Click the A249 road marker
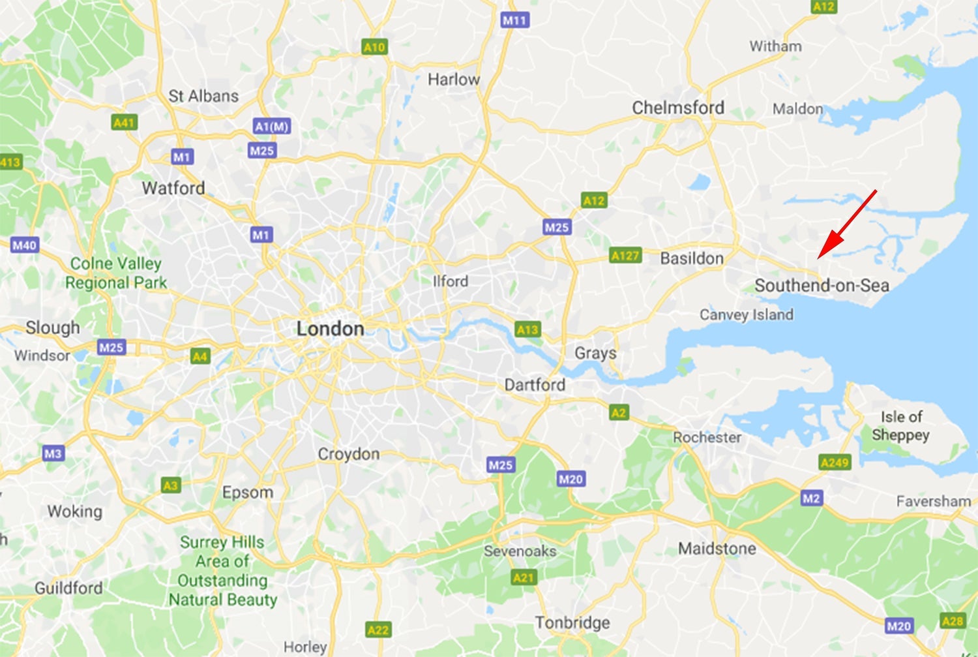The height and width of the screenshot is (657, 978). tap(835, 463)
